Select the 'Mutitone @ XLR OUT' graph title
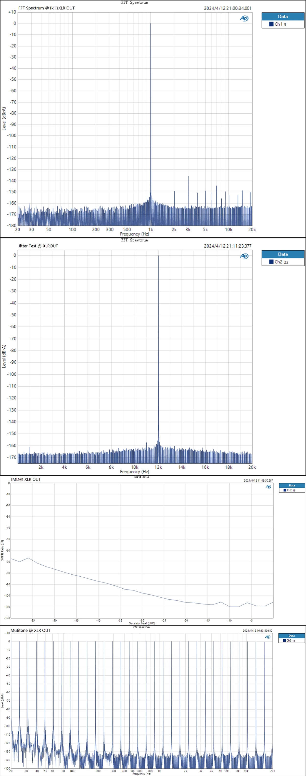Image resolution: width=306 pixels, height=776 pixels. point(30,630)
